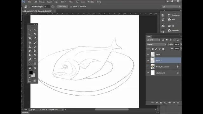Open the Filter menu

pos(71,2)
